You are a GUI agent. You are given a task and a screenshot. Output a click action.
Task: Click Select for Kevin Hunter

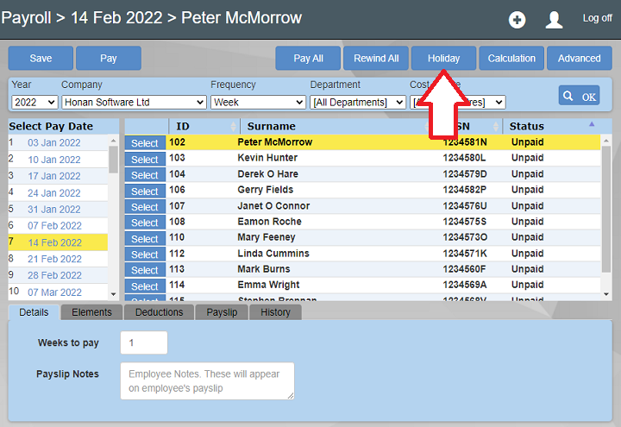(x=145, y=159)
